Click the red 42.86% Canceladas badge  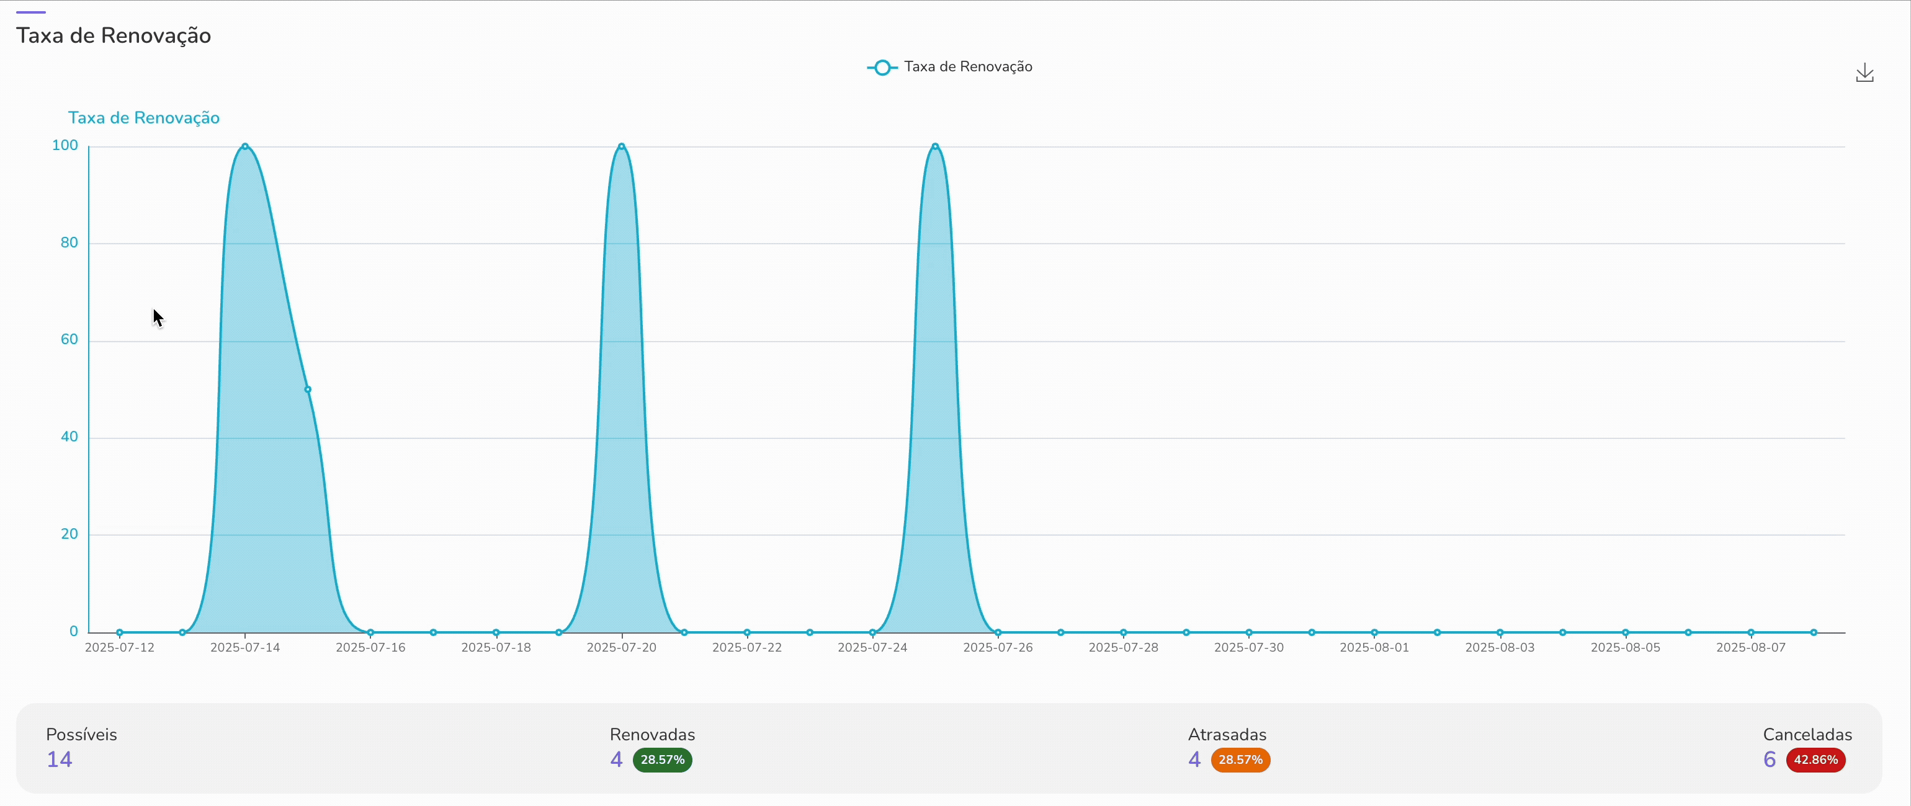1815,760
